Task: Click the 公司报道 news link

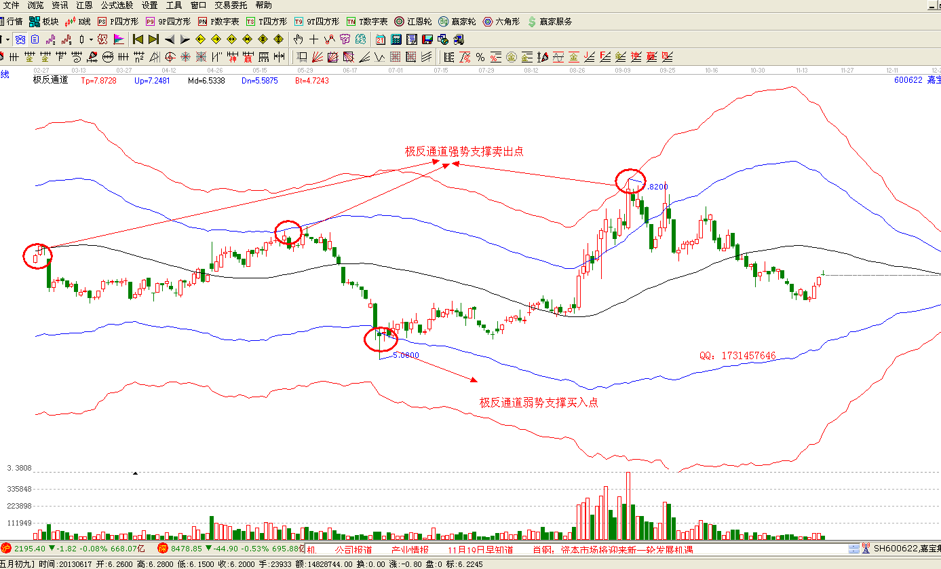Action: (353, 549)
